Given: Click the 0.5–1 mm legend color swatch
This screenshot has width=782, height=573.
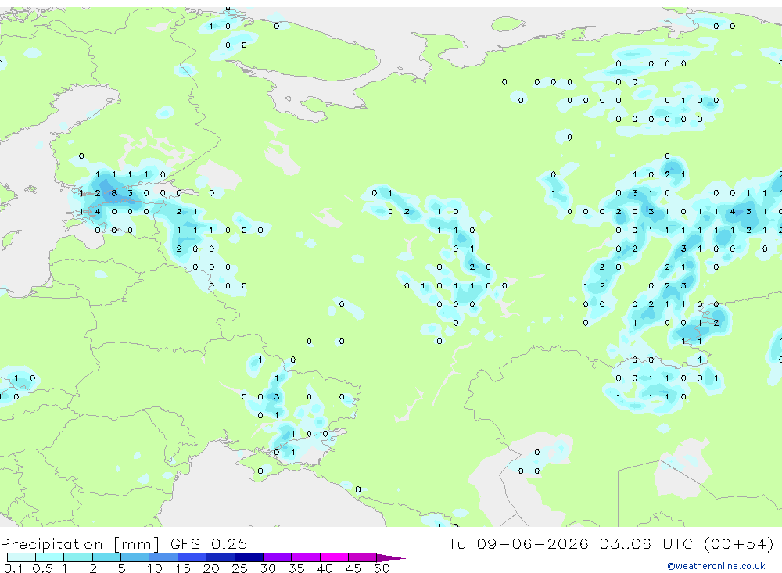Looking at the screenshot, I should click(50, 557).
